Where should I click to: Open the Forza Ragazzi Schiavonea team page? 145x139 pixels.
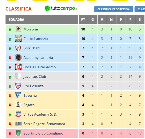(44, 124)
